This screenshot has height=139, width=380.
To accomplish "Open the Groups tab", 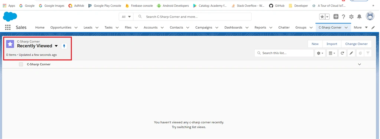I will click(x=301, y=28).
